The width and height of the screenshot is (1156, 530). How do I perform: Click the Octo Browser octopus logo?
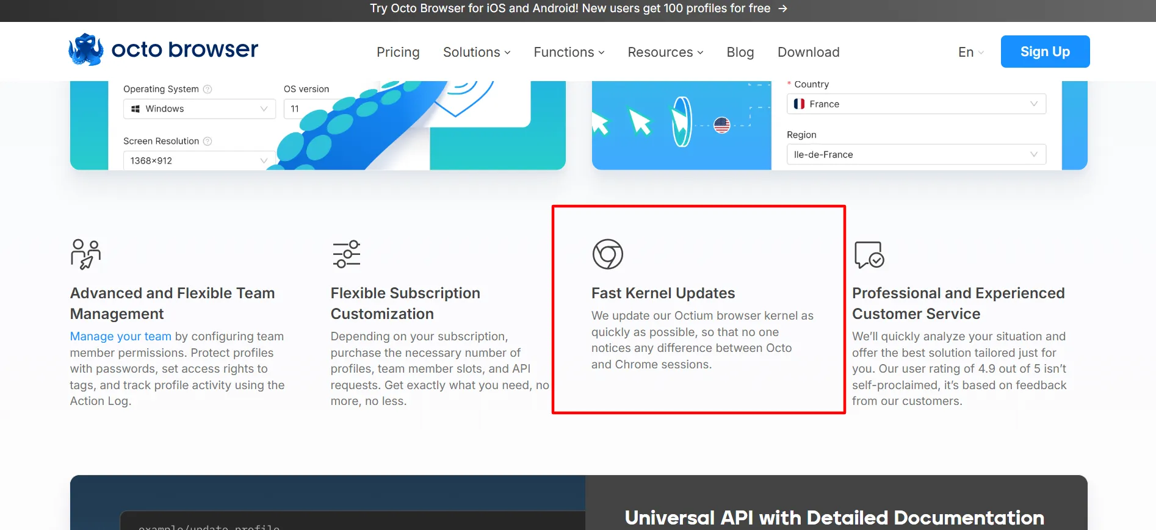click(x=86, y=50)
